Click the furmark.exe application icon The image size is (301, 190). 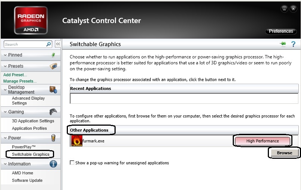click(x=77, y=141)
